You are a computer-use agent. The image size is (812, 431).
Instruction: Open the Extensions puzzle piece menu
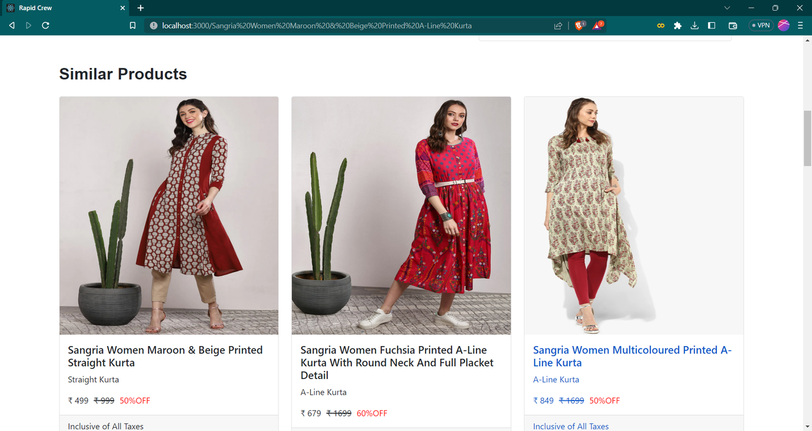point(678,25)
